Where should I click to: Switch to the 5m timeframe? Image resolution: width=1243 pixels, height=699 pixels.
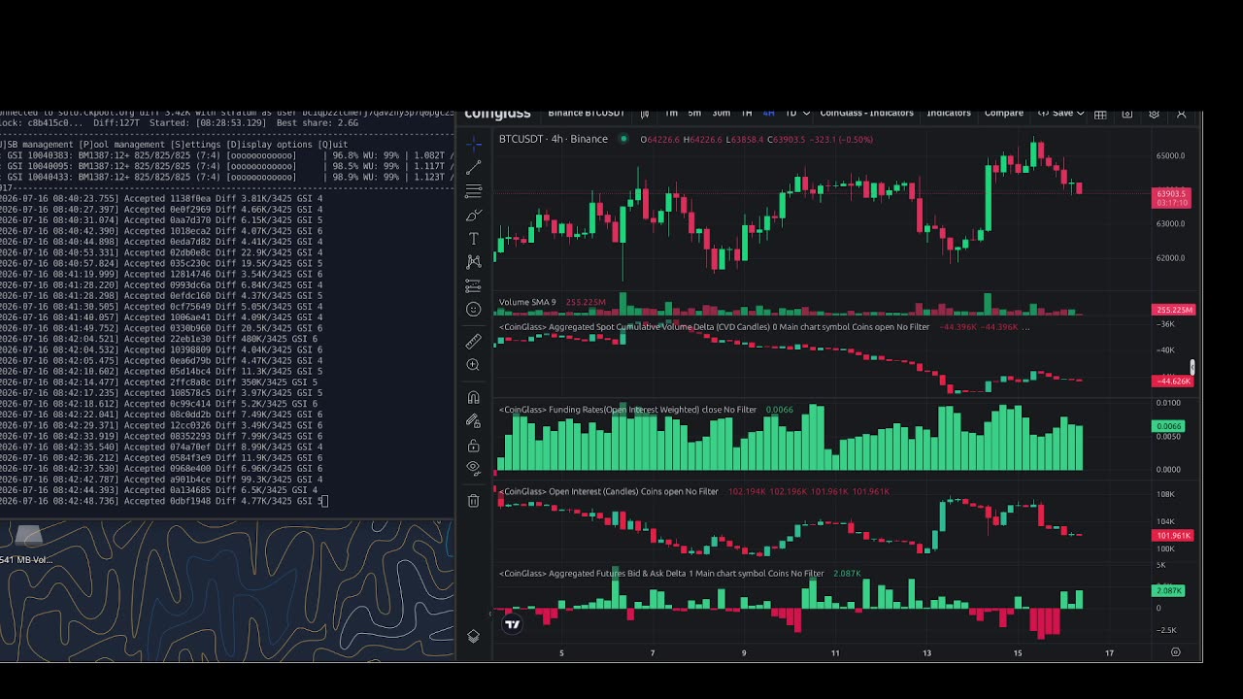[694, 114]
